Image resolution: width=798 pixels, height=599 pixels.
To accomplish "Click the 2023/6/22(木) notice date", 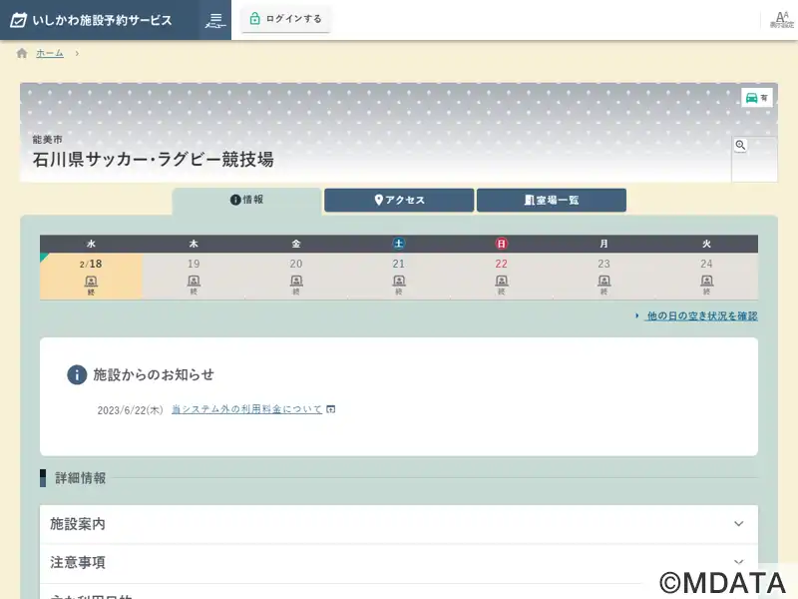I will (131, 410).
